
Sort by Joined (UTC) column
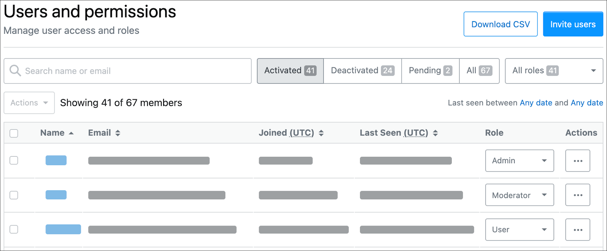coord(321,133)
